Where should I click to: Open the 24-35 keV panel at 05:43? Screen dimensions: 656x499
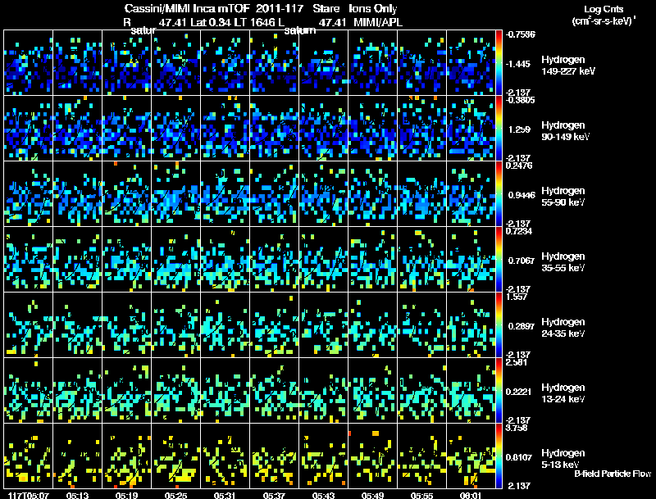[323, 324]
